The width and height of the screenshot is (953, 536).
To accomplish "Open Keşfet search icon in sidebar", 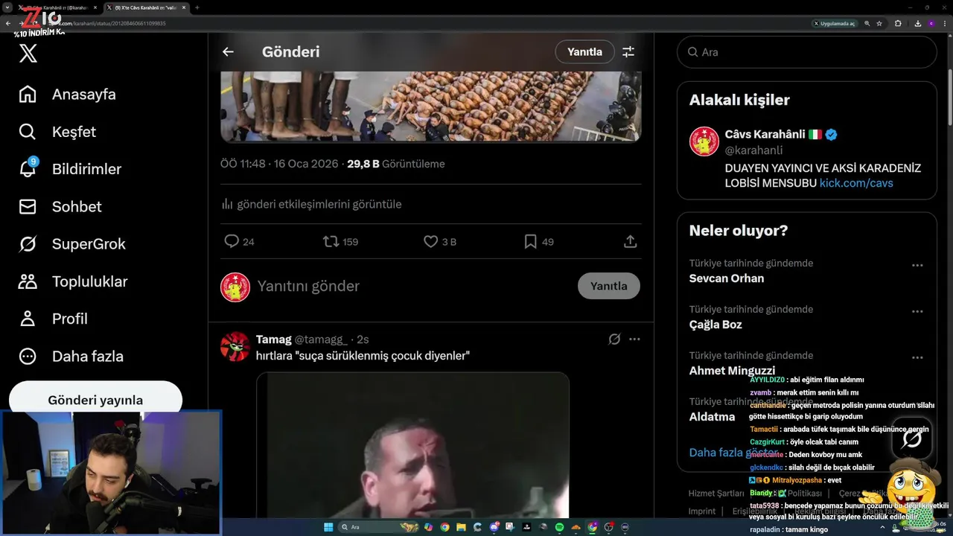I will [28, 132].
